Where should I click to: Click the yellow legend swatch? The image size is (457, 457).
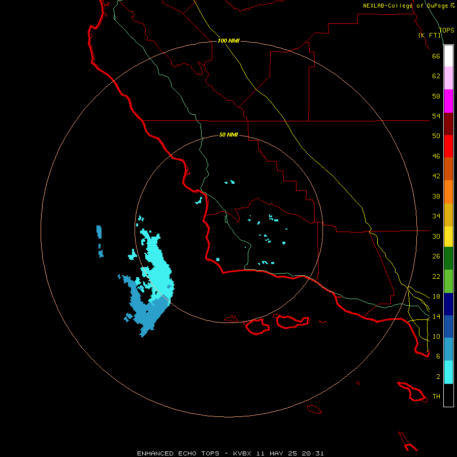(x=448, y=237)
